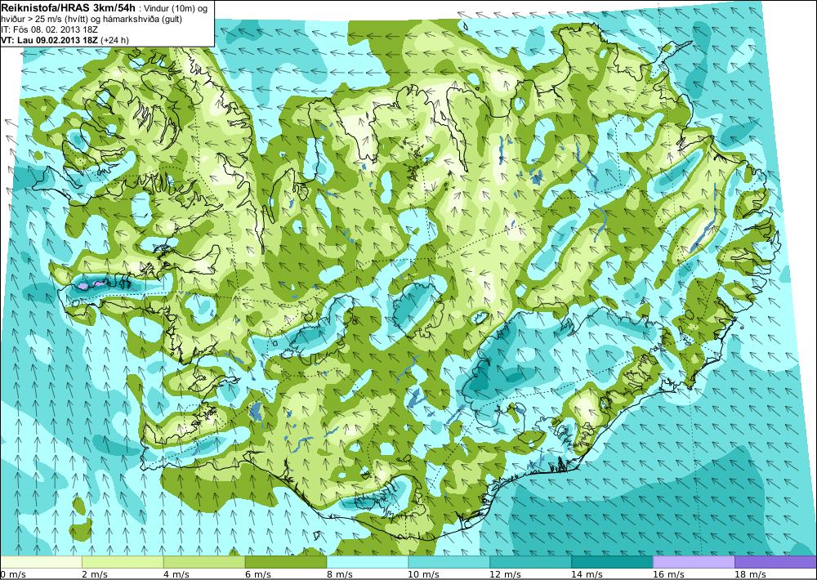Click the '10 m/s' legend label

(423, 574)
